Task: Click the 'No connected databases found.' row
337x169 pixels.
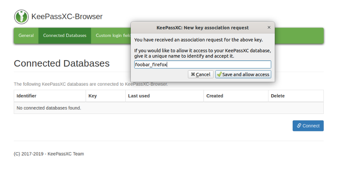Action: click(x=169, y=108)
